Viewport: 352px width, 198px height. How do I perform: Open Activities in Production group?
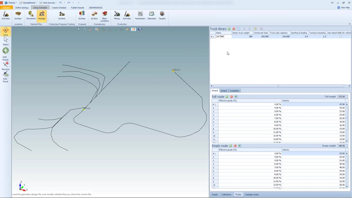(127, 16)
